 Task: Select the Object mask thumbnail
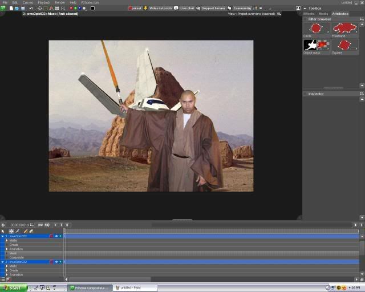pos(317,45)
